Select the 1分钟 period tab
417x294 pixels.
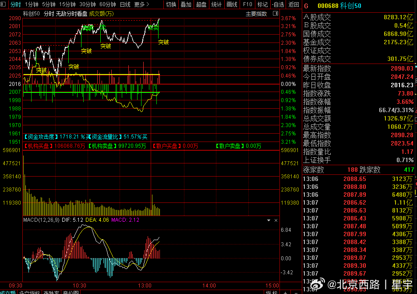coord(32,4)
